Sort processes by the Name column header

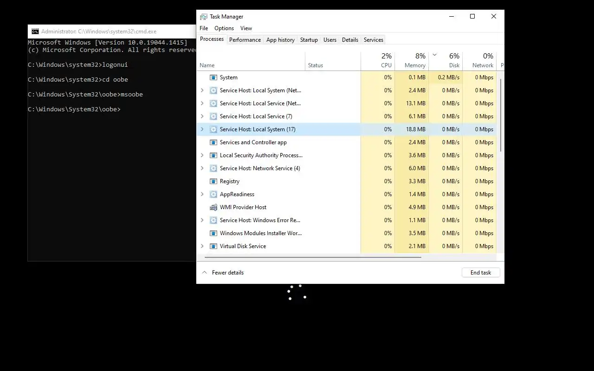point(251,61)
